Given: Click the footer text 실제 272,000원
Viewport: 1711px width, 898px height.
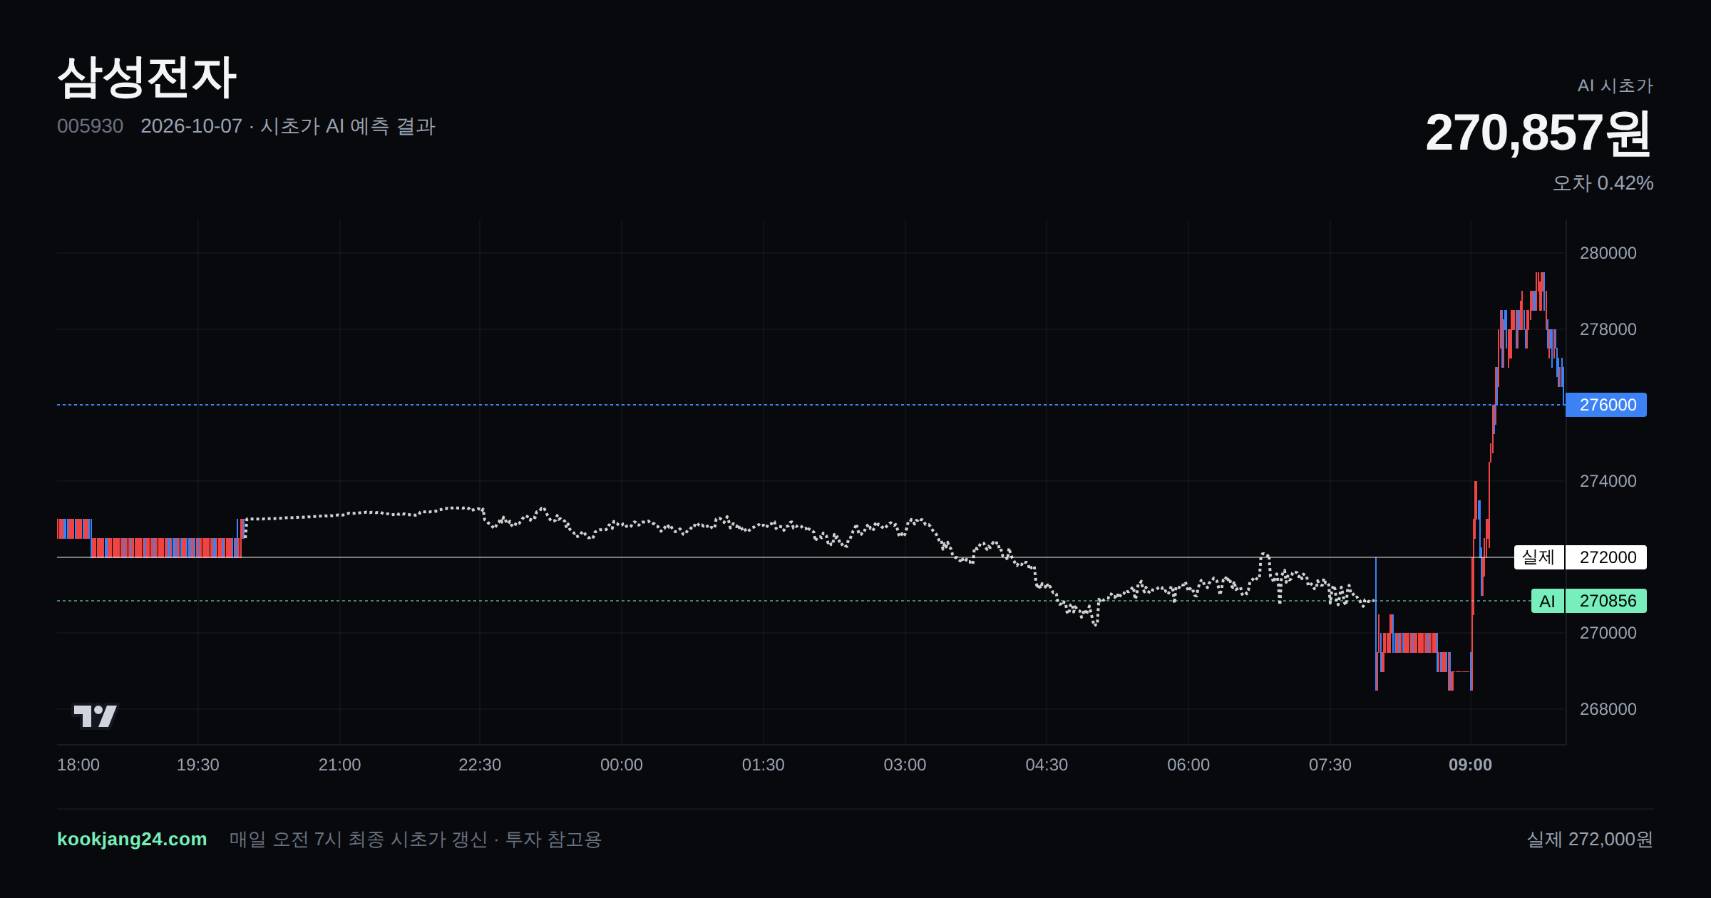Looking at the screenshot, I should tap(1590, 840).
